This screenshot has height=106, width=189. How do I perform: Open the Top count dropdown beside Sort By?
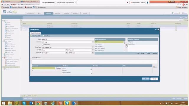pos(93,50)
